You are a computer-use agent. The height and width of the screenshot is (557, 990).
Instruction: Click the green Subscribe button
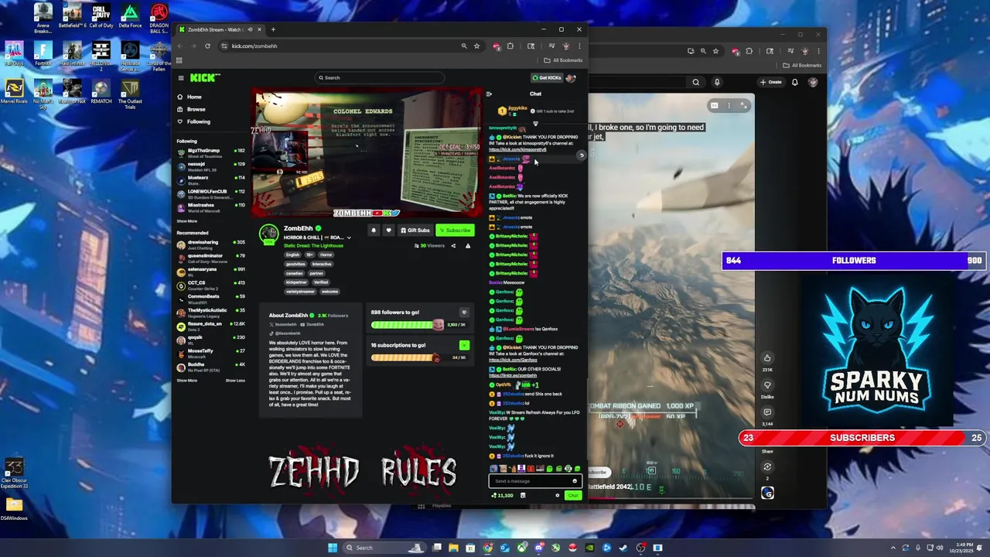pyautogui.click(x=455, y=230)
